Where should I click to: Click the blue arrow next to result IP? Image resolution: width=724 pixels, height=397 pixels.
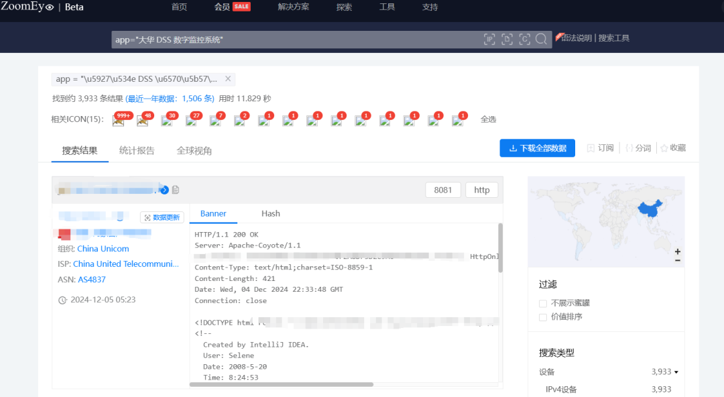click(x=164, y=190)
